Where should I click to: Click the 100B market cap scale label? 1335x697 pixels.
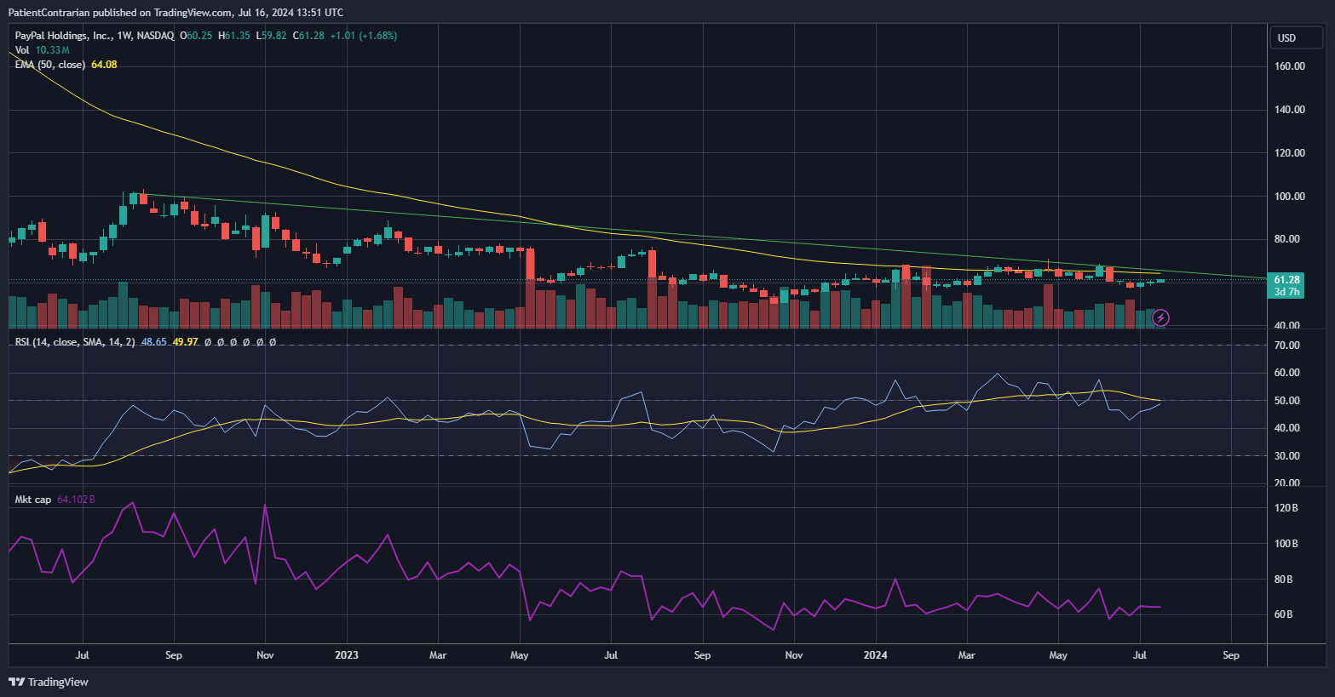[1286, 544]
